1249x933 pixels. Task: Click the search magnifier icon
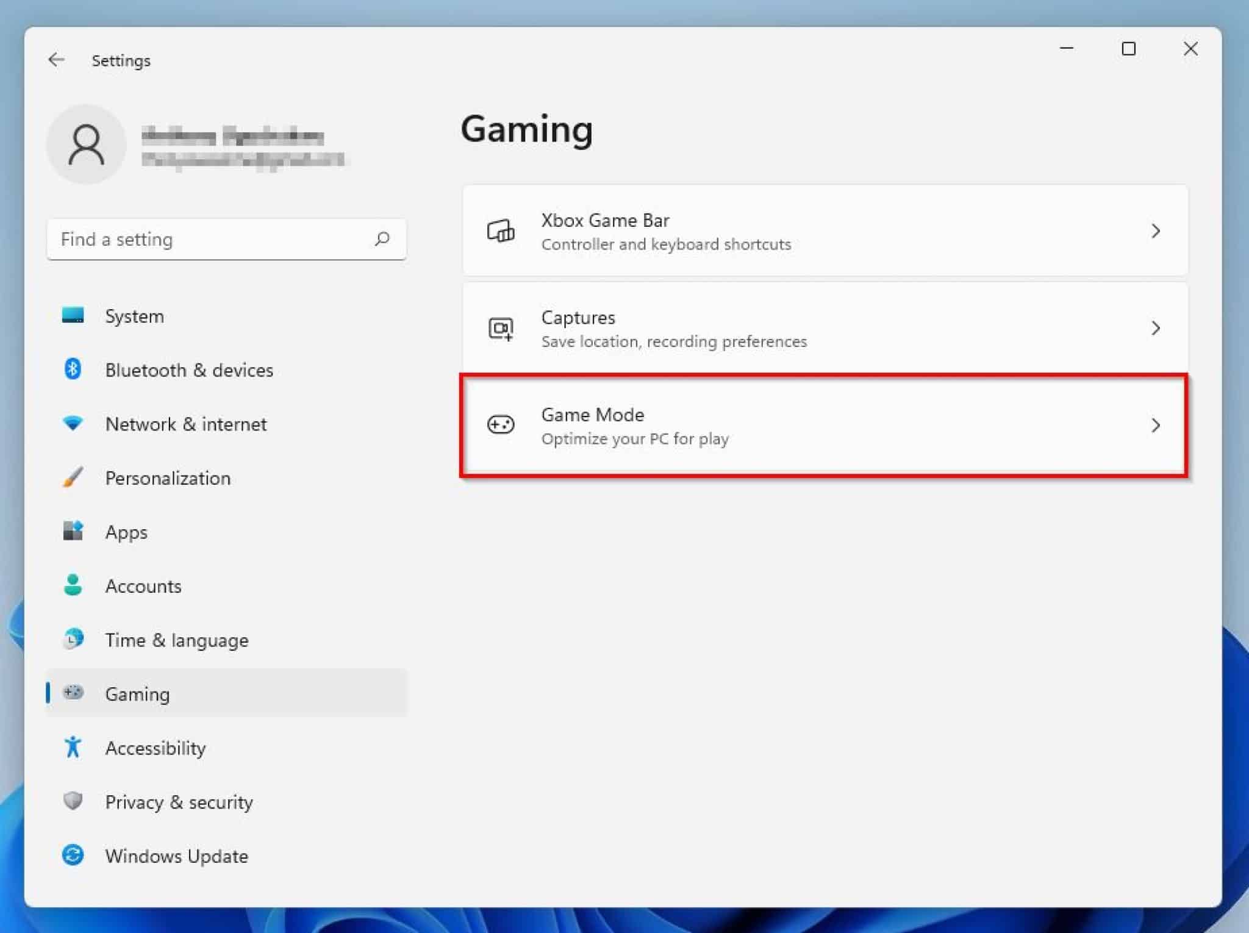coord(382,238)
